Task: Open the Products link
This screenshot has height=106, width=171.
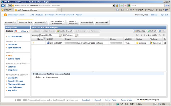Action: [39, 15]
